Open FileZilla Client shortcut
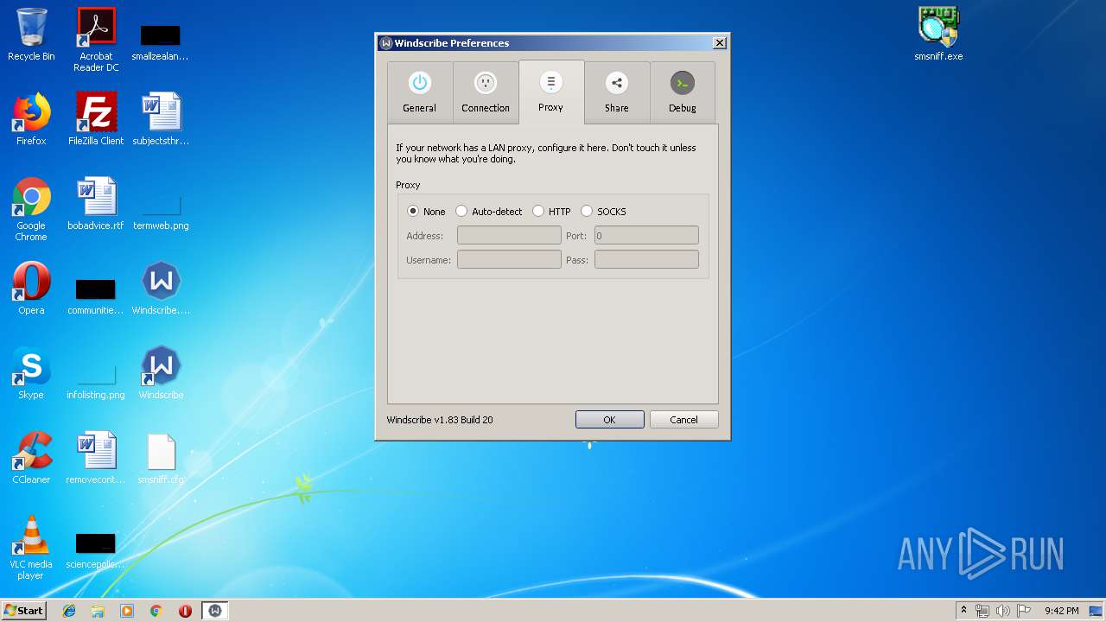The image size is (1106, 622). coord(96,118)
